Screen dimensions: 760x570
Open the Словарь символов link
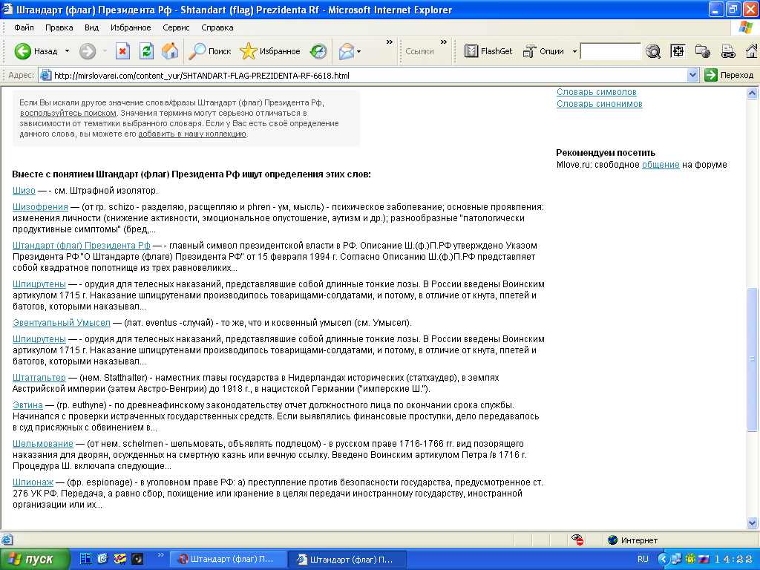[x=596, y=91]
